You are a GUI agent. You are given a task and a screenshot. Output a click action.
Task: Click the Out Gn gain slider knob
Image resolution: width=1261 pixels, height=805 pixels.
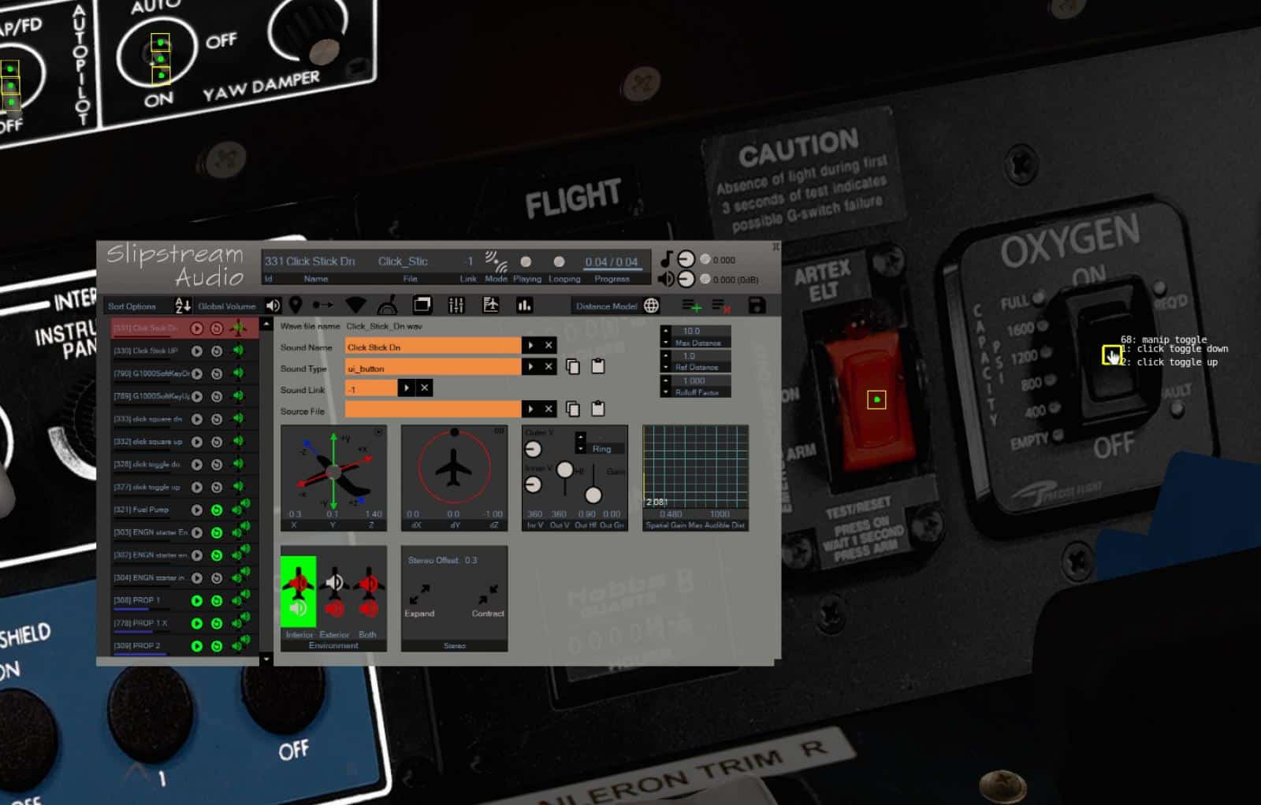593,495
